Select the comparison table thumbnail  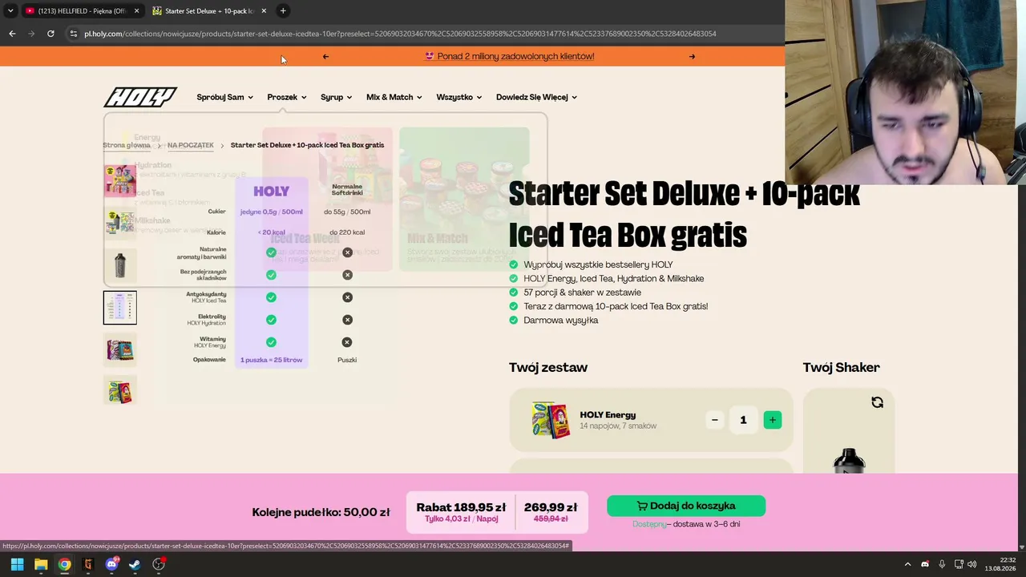point(120,308)
